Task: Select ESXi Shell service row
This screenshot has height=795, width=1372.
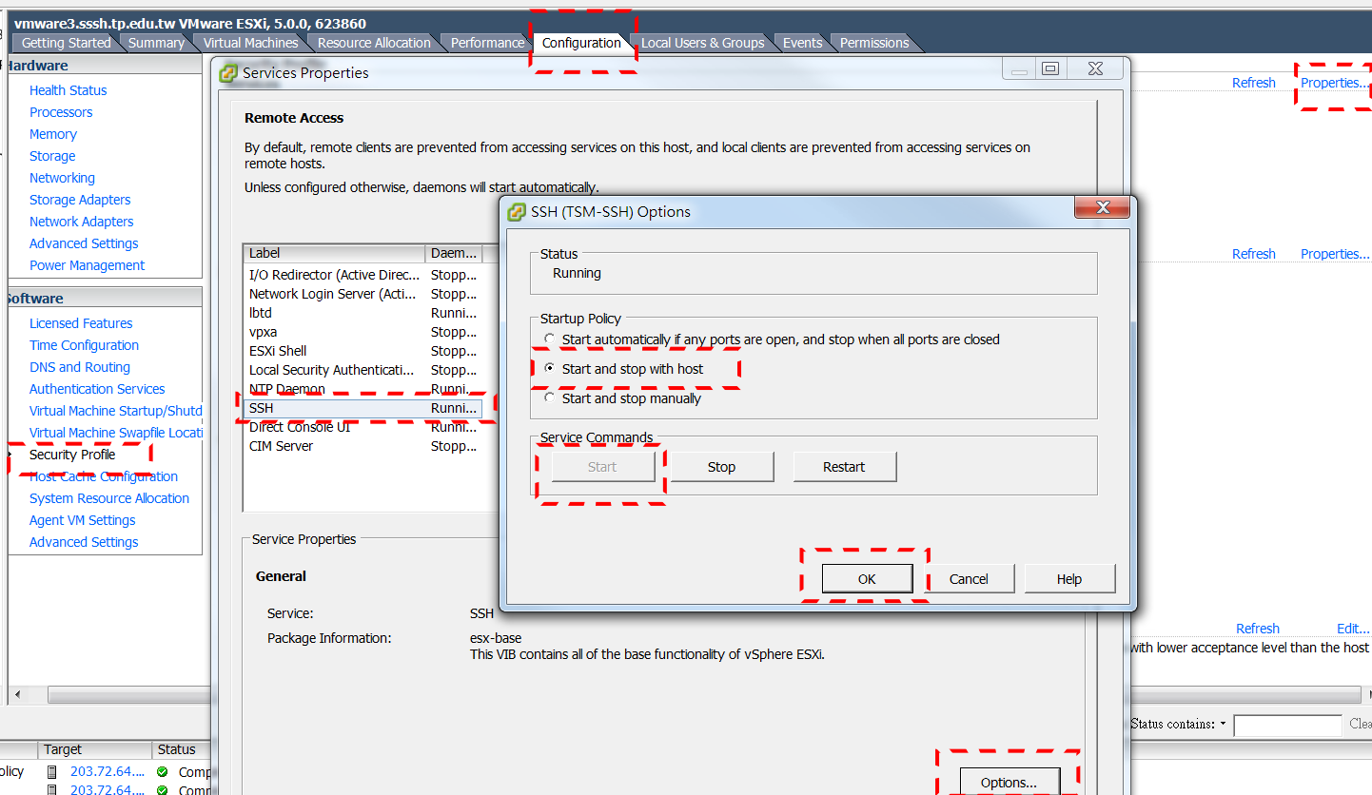Action: [363, 351]
